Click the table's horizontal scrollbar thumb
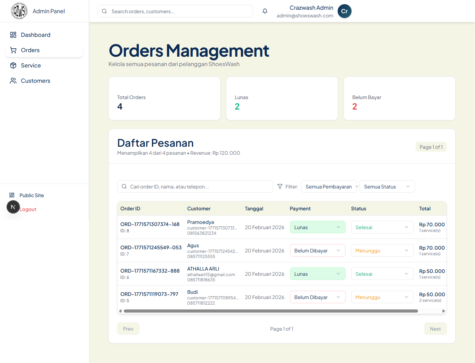This screenshot has width=475, height=363. pyautogui.click(x=271, y=311)
